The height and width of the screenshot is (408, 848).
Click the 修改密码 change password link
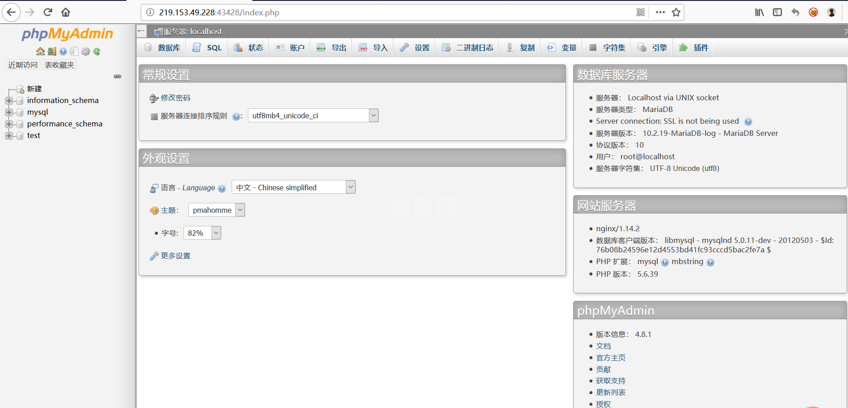pyautogui.click(x=175, y=98)
